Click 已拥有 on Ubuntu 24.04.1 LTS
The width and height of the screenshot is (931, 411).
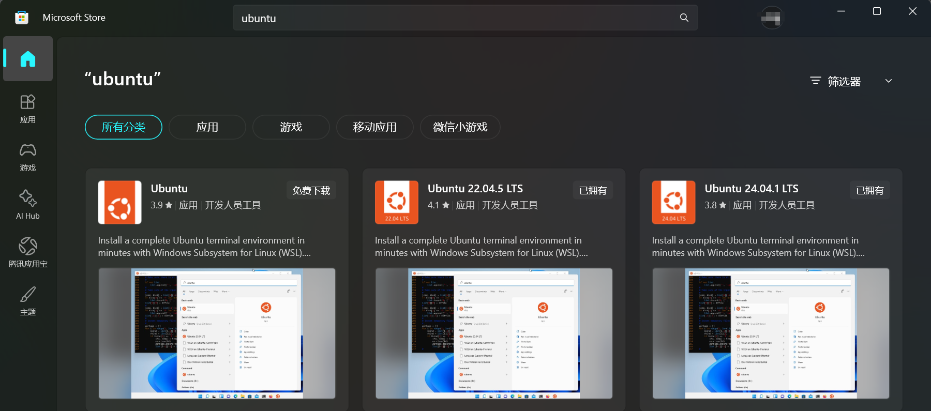coord(870,190)
